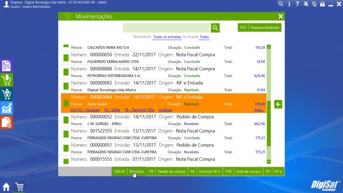Click green square of entry 000008888
This screenshot has height=193, width=343.
click(x=66, y=72)
